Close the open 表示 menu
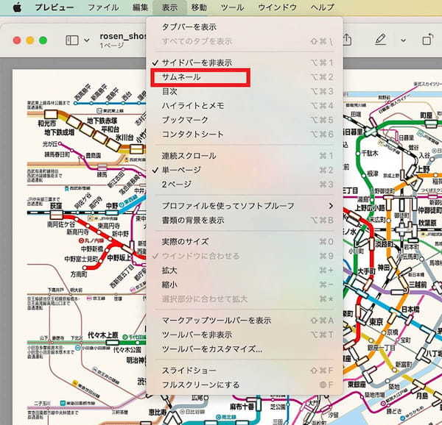The width and height of the screenshot is (442, 425). [169, 7]
